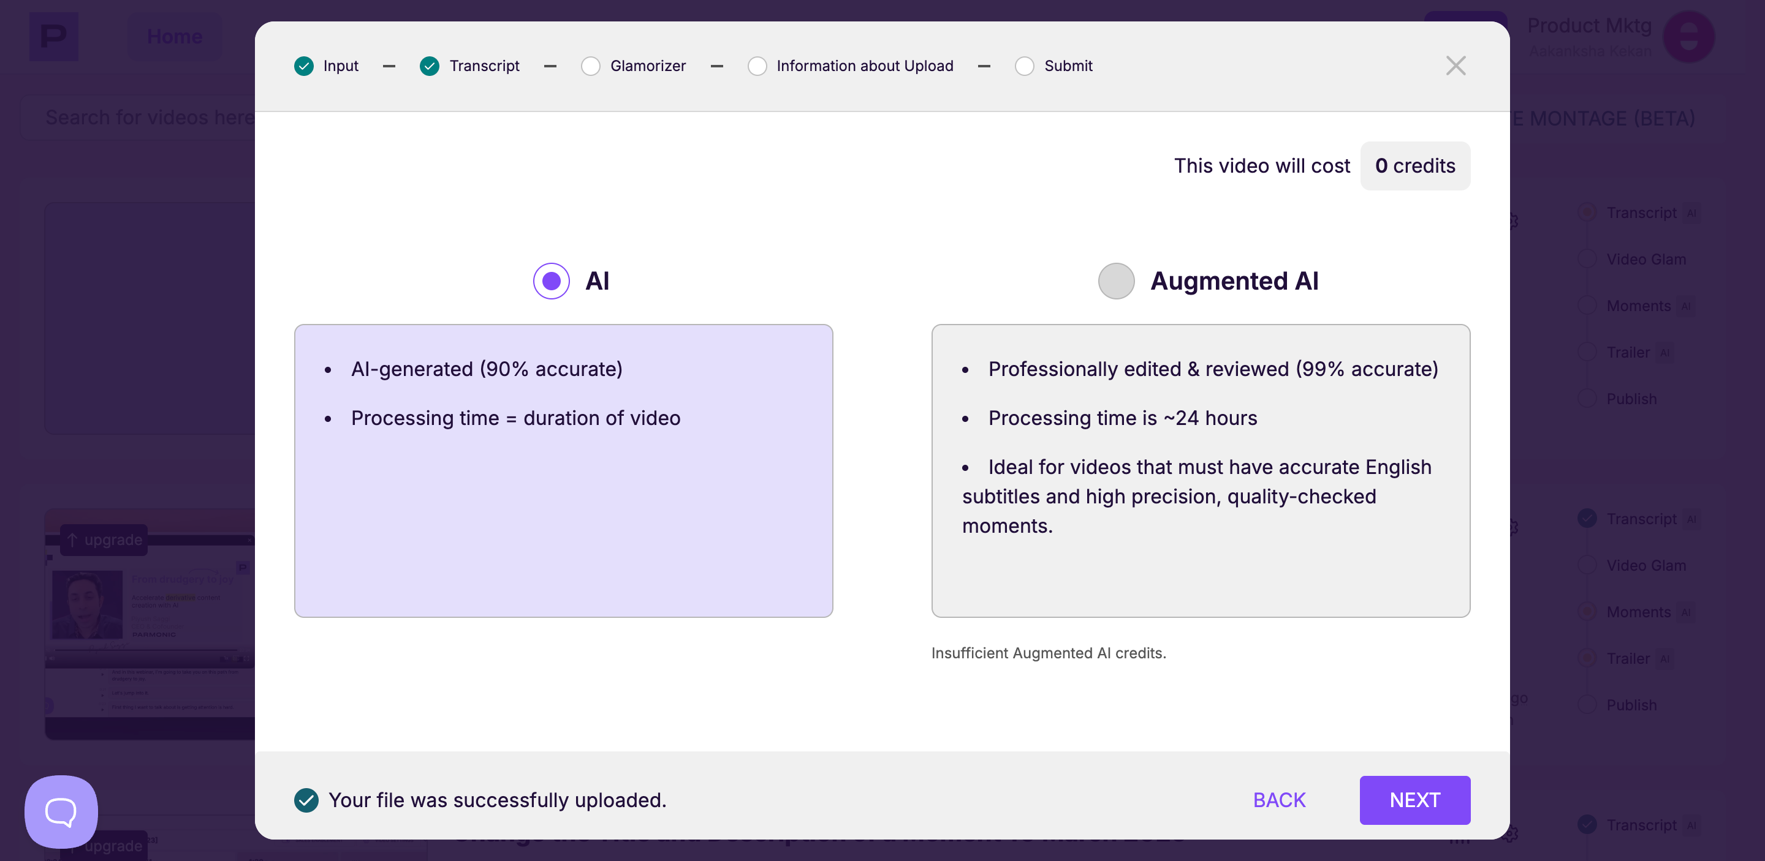Click the Transcript step checkmark icon

click(x=430, y=66)
